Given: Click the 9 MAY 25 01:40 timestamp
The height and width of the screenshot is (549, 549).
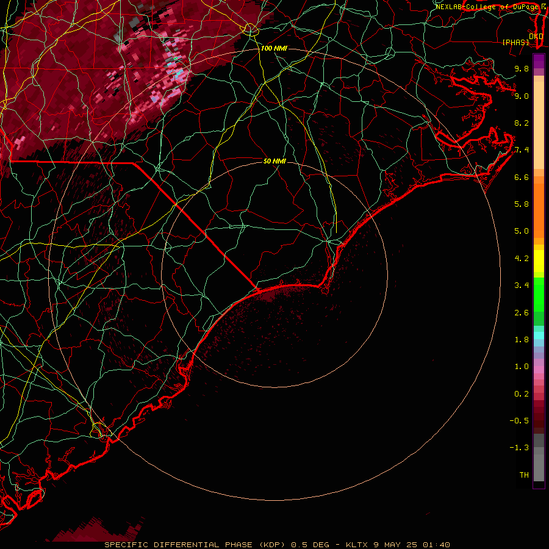Looking at the screenshot, I should [411, 545].
